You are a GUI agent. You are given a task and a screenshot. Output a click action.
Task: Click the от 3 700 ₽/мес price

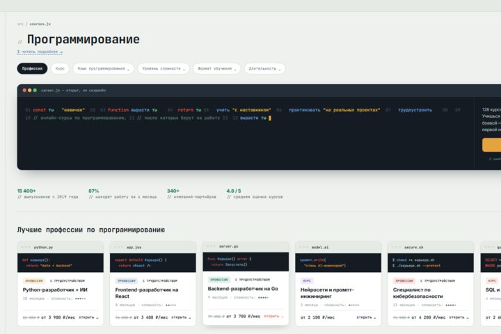244,317
